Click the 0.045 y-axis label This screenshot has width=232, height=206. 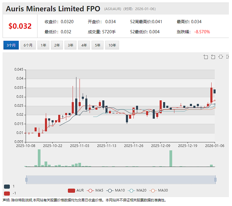click(19, 69)
